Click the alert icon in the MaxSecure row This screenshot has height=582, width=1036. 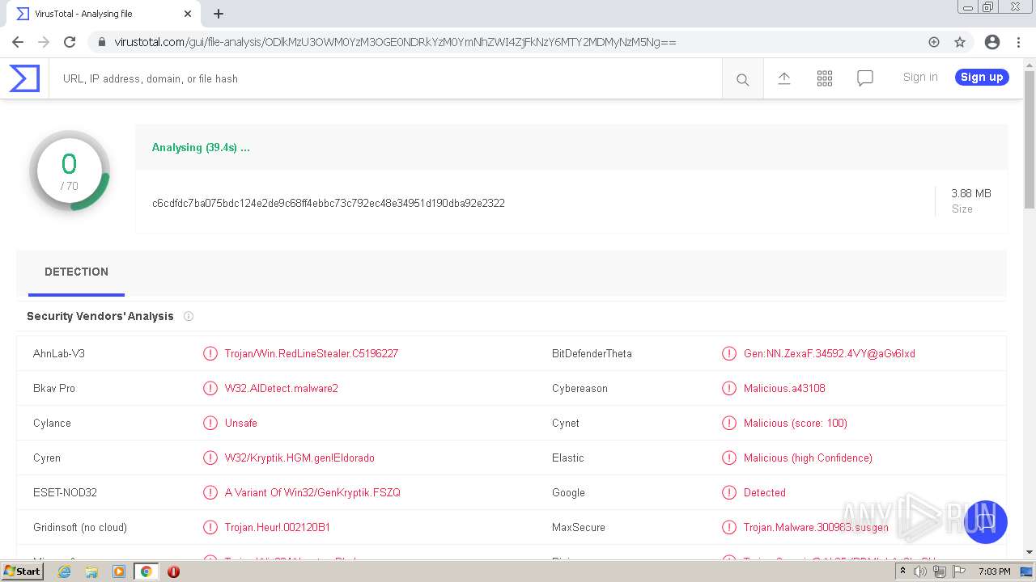point(729,527)
